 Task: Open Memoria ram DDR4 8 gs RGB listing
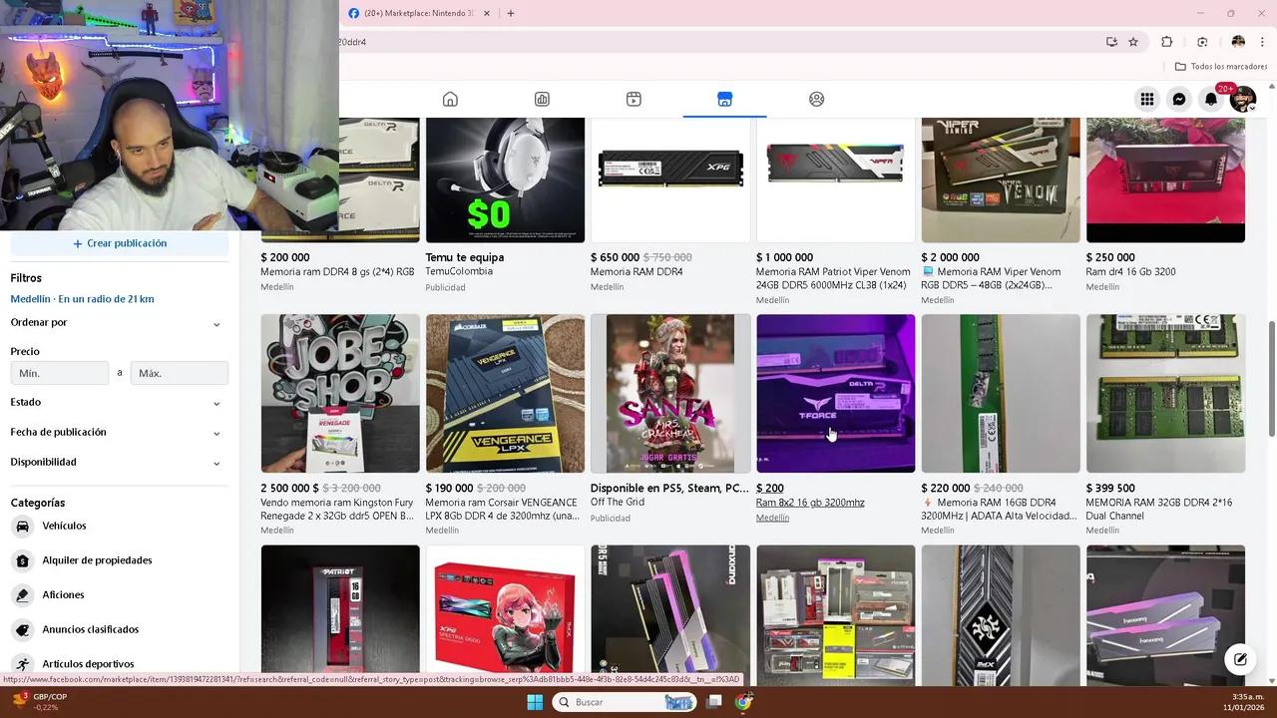337,272
